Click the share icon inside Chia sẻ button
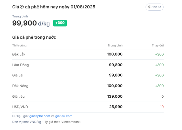Image resolution: width=182 pixels, height=130 pixels. [x=149, y=7]
